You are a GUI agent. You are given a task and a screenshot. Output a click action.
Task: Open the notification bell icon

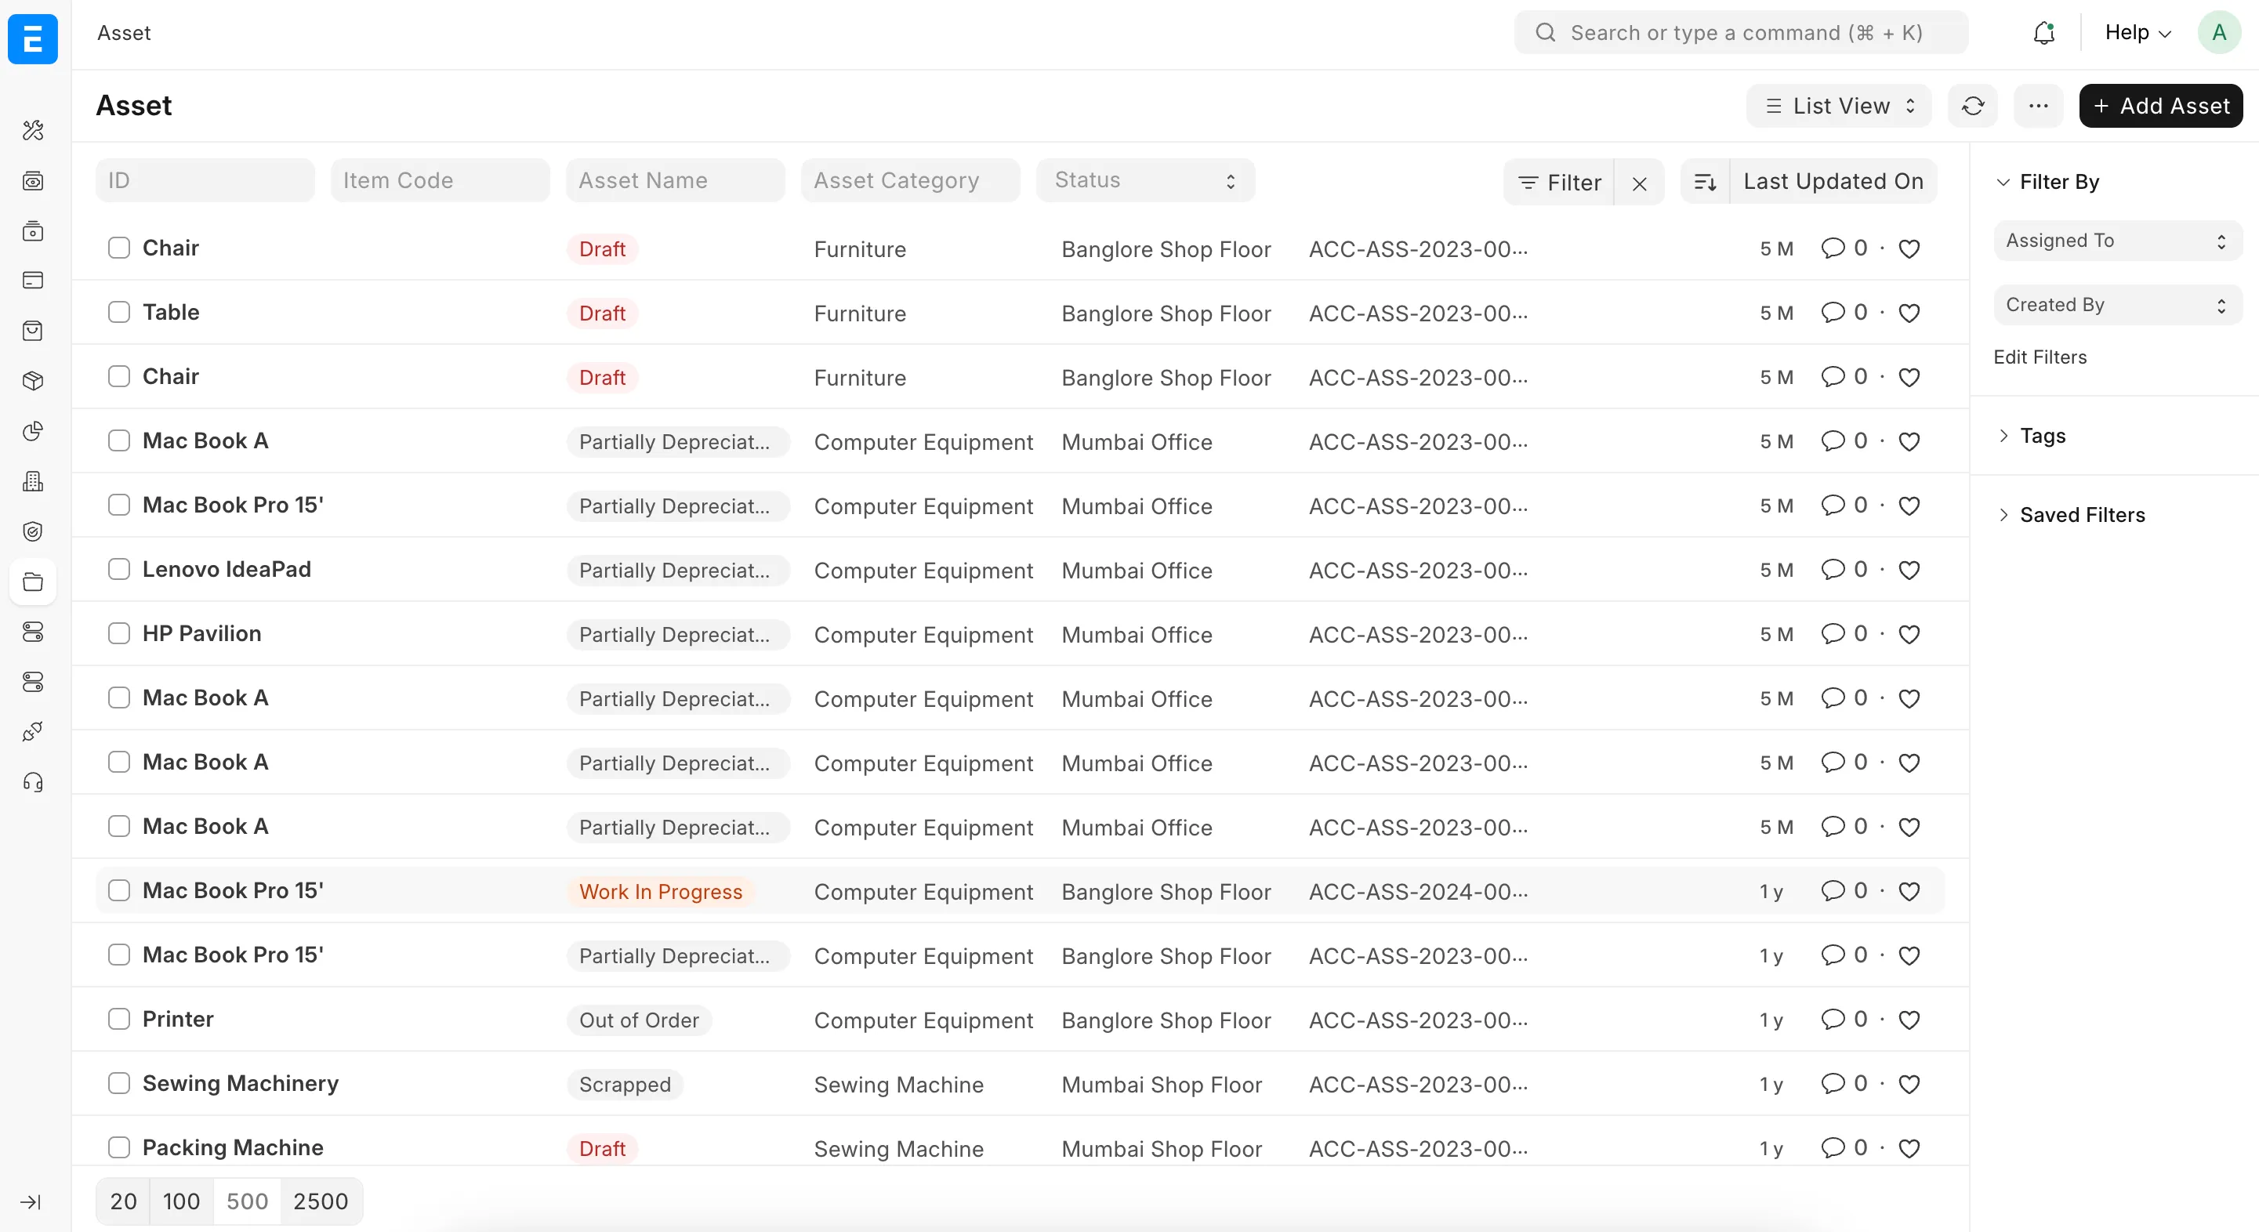pyautogui.click(x=2044, y=32)
